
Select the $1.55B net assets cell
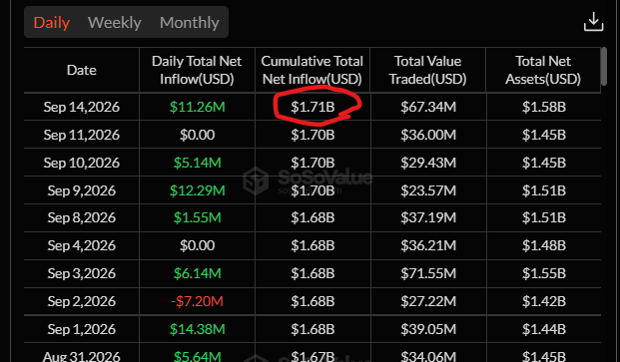click(x=544, y=273)
